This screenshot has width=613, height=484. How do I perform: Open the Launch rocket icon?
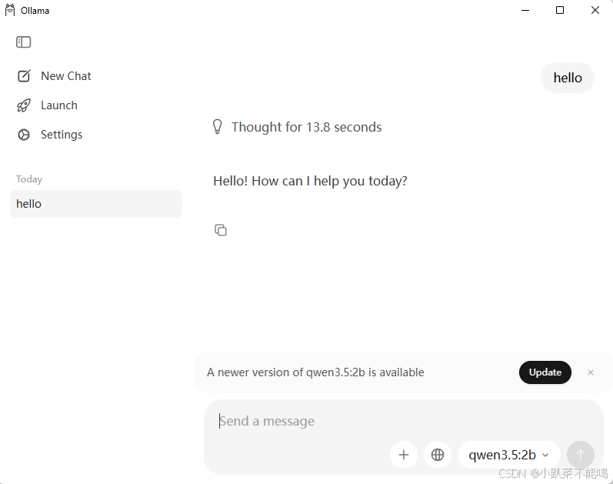tap(23, 105)
